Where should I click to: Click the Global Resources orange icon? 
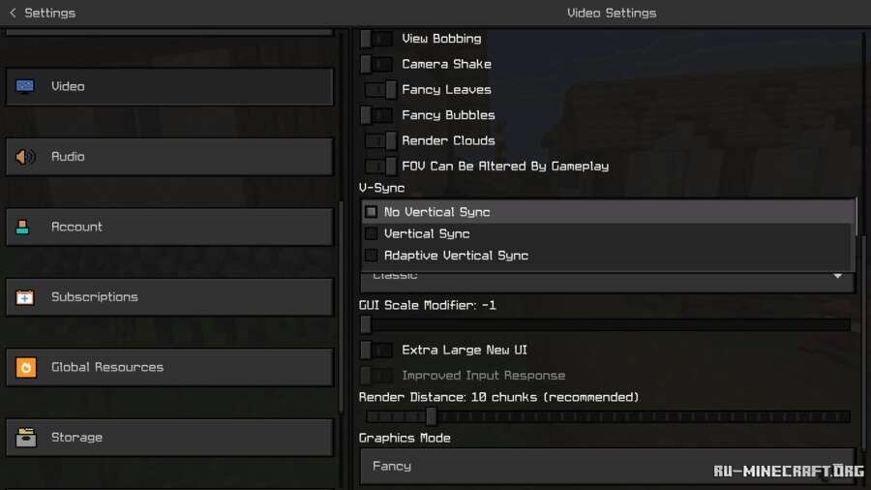(25, 368)
